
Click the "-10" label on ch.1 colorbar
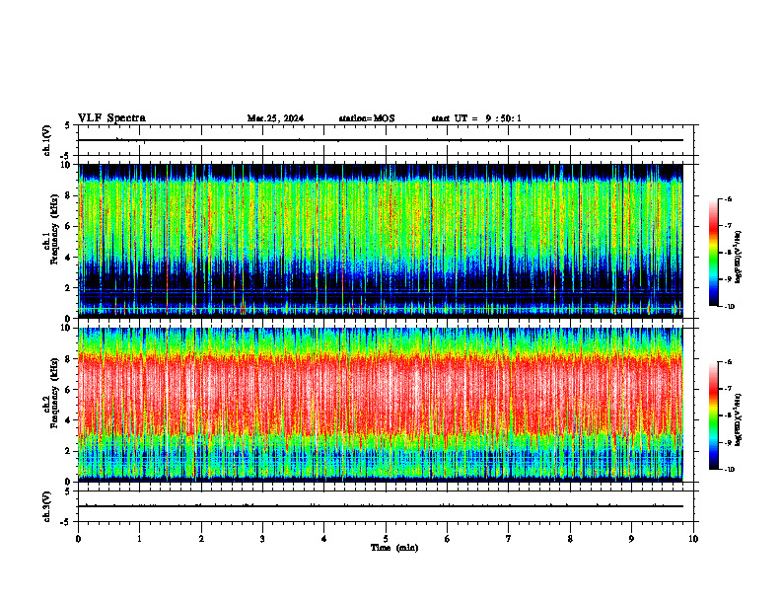tap(729, 306)
